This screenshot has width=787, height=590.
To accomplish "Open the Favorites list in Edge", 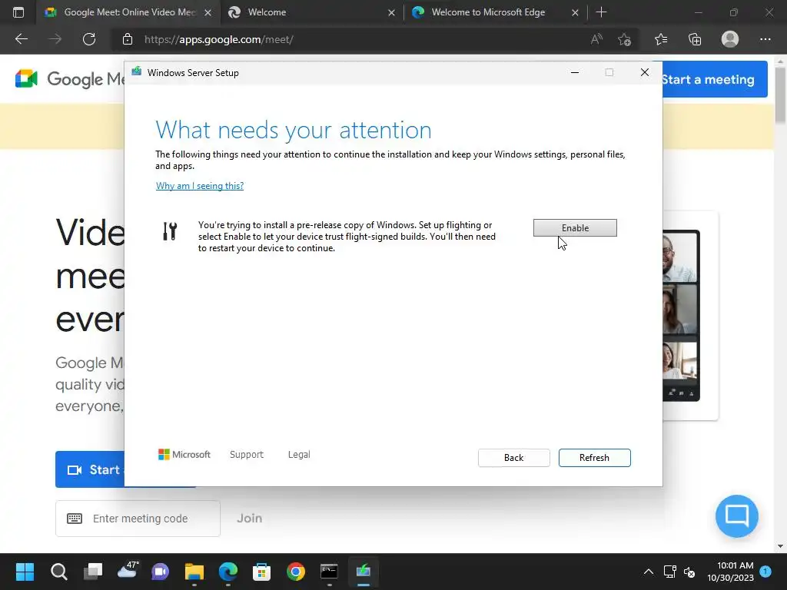I will click(661, 39).
